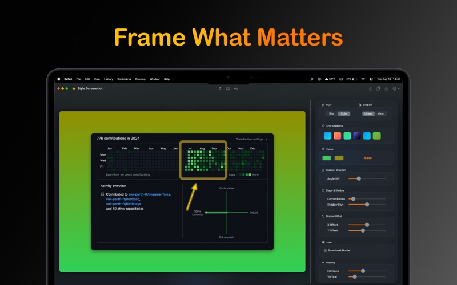Screen dimensions: 457x285
Task: Click the battery status in menu bar
Action: point(351,79)
